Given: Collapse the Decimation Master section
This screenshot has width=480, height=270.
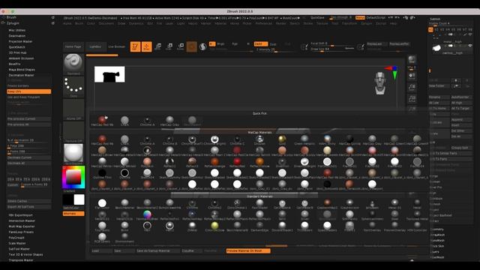Looking at the screenshot, I should [x=21, y=75].
